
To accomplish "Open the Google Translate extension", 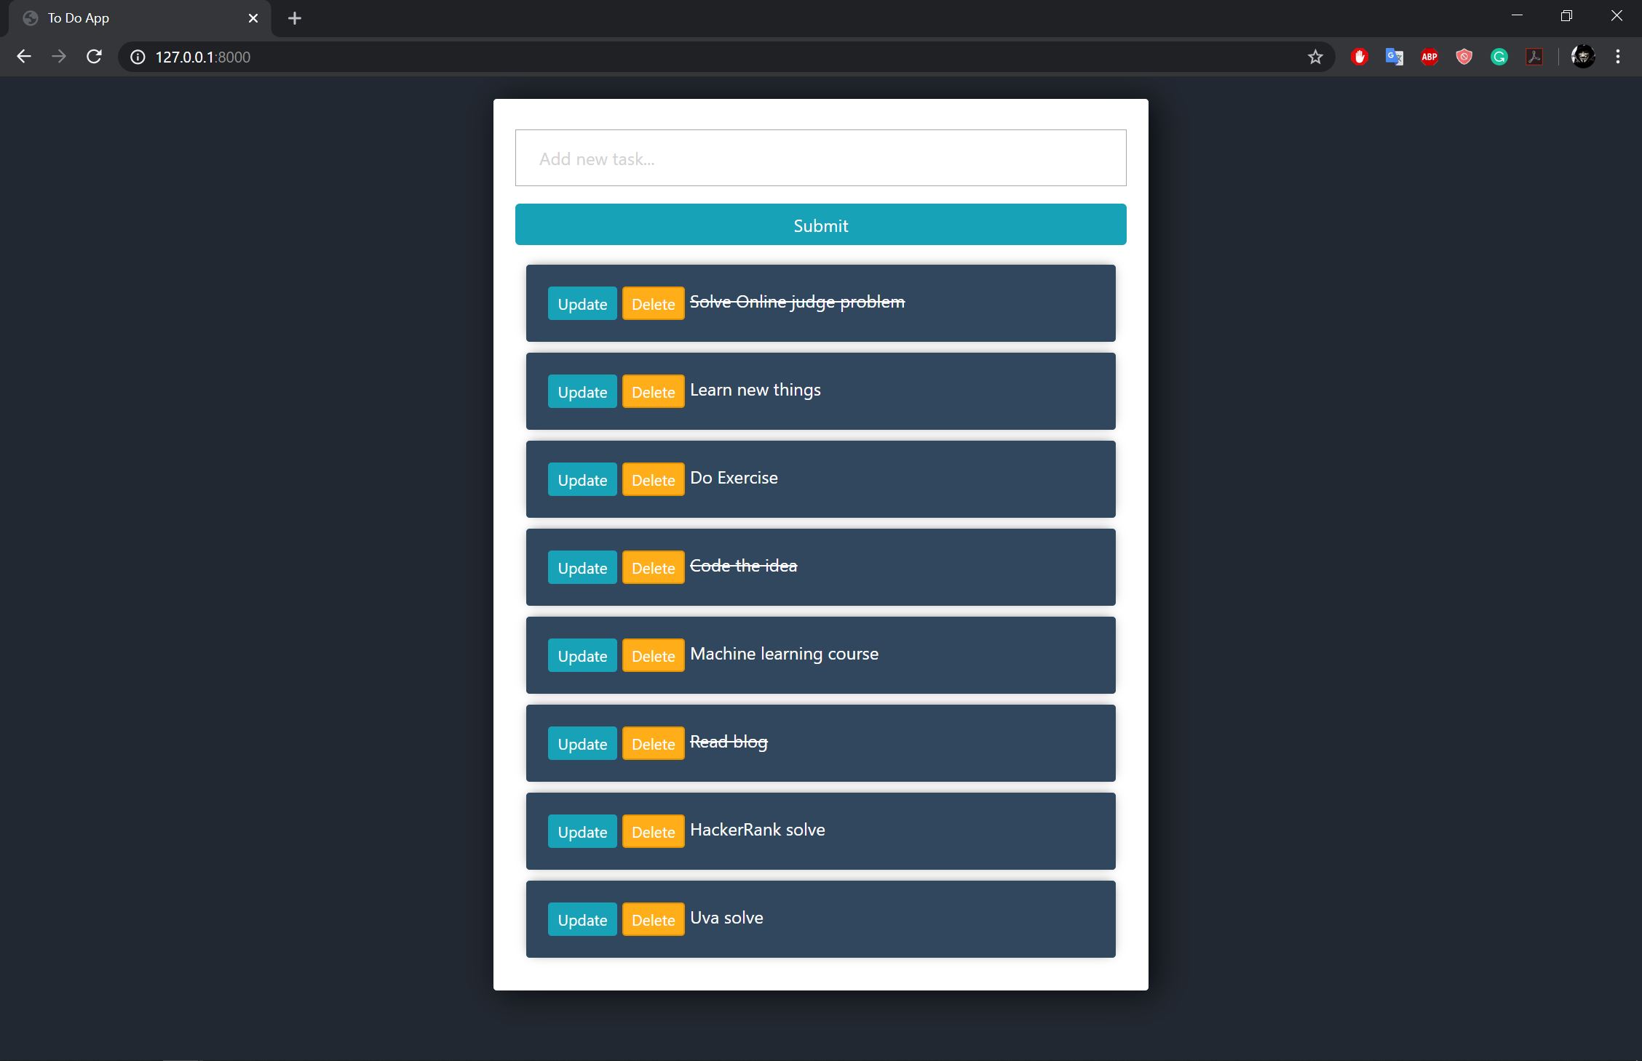I will [x=1394, y=57].
